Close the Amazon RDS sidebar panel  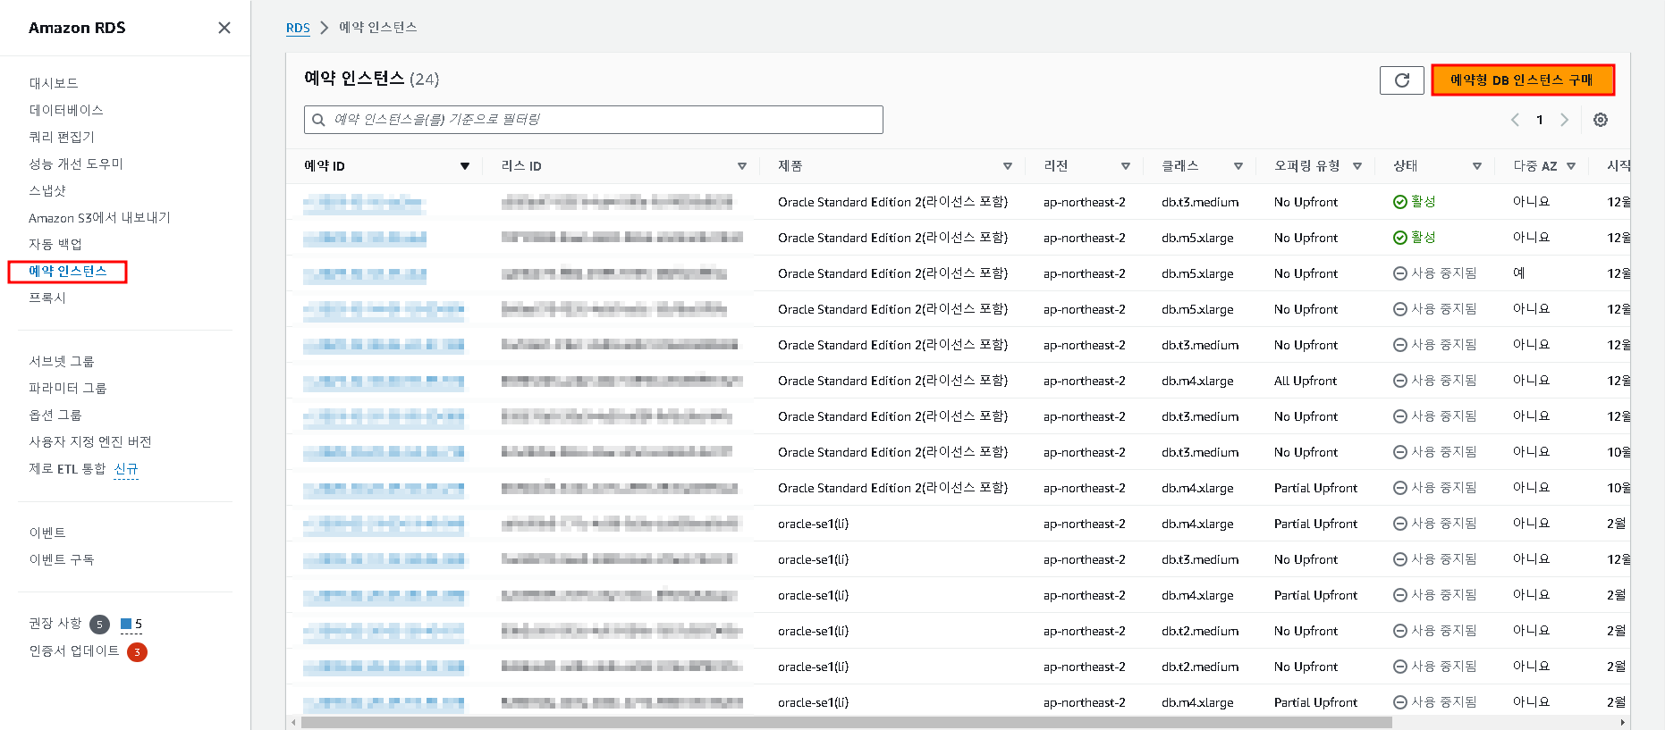pyautogui.click(x=224, y=28)
